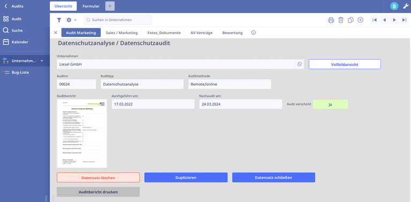The height and width of the screenshot is (202, 411).
Task: Open the Bewertung tab
Action: tap(232, 33)
